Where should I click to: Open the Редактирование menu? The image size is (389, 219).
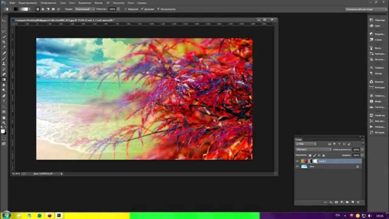(28, 3)
